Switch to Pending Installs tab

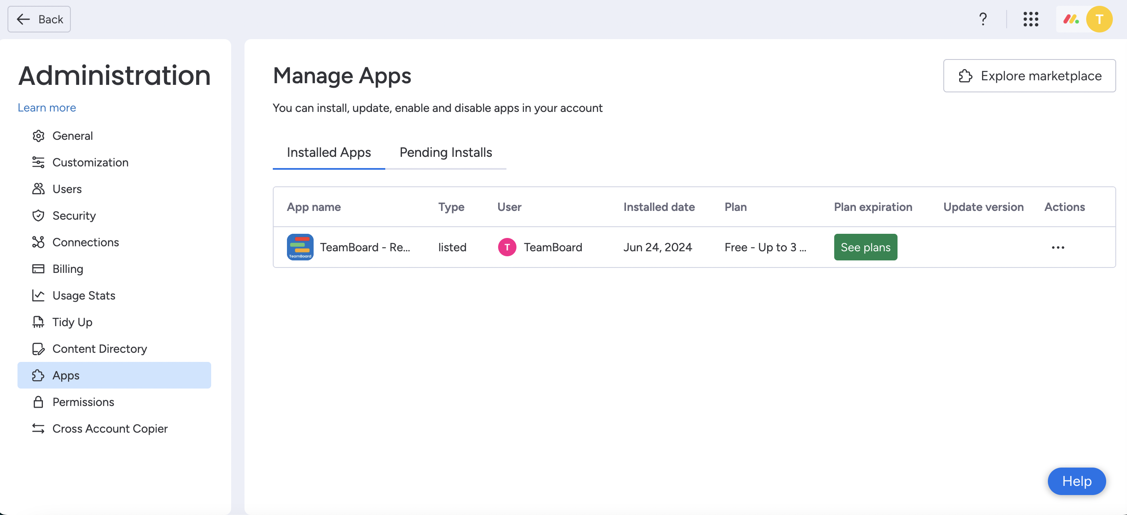[446, 151]
